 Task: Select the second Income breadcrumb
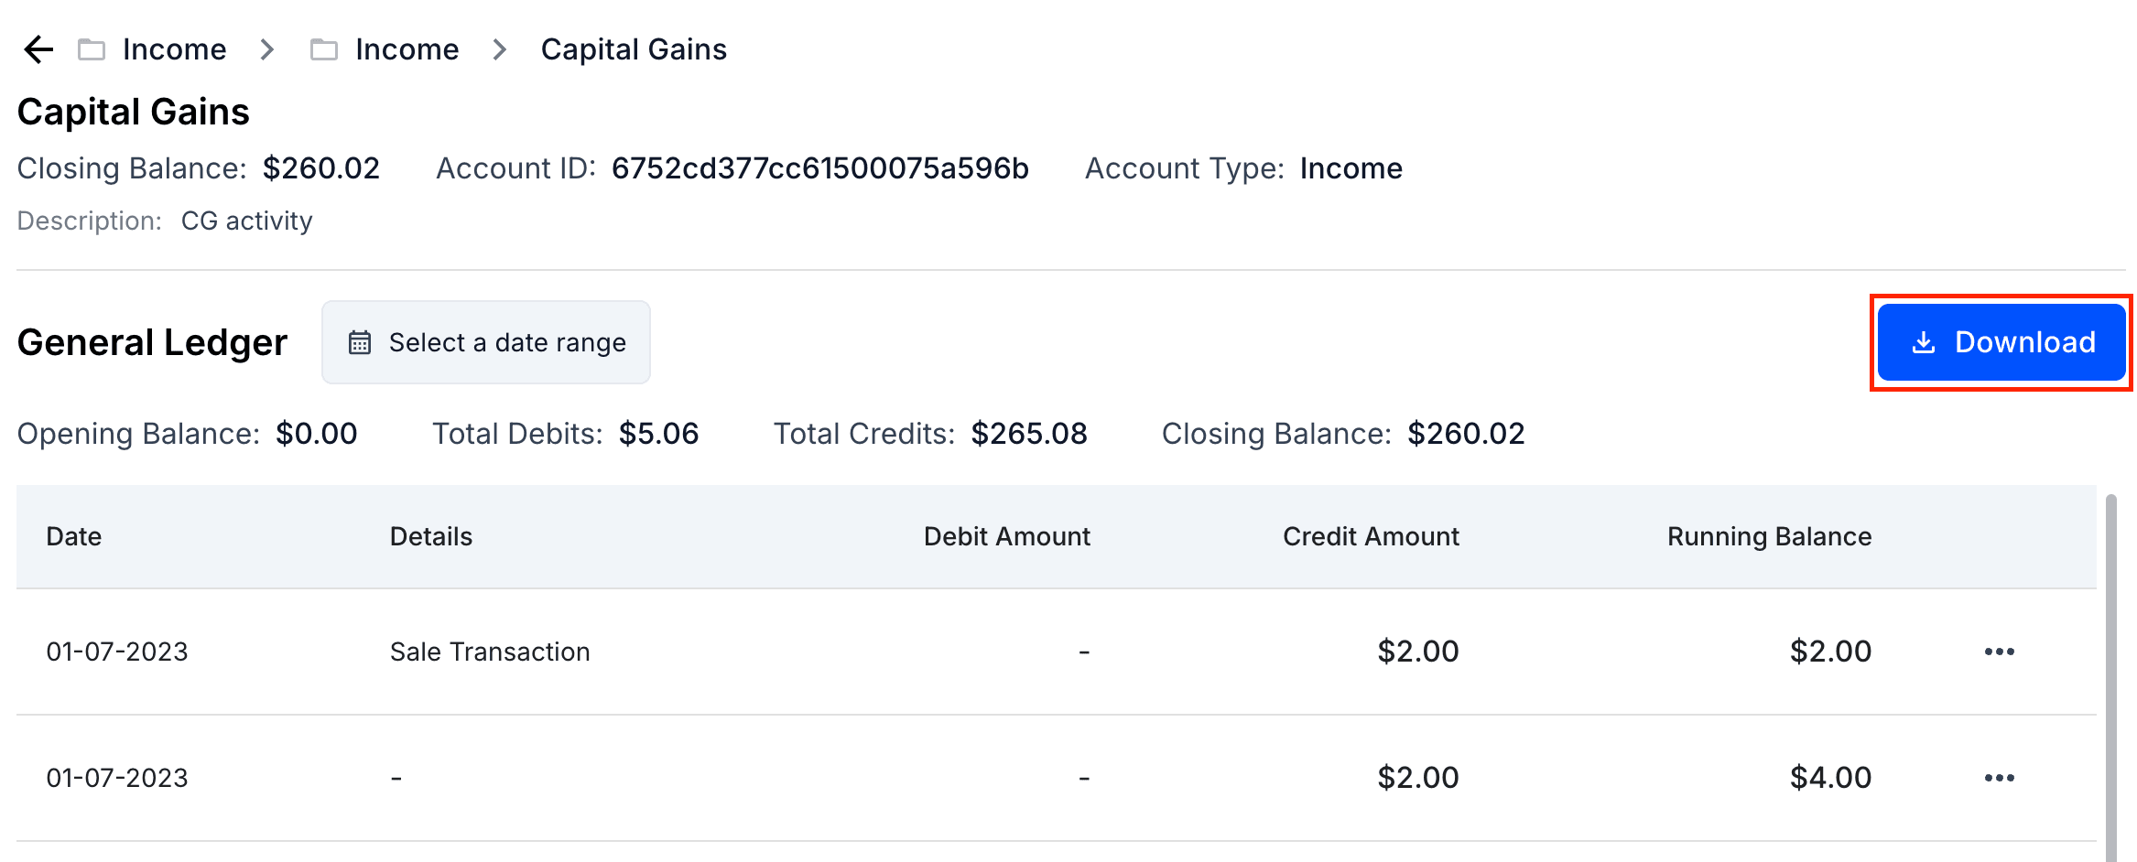click(x=407, y=49)
